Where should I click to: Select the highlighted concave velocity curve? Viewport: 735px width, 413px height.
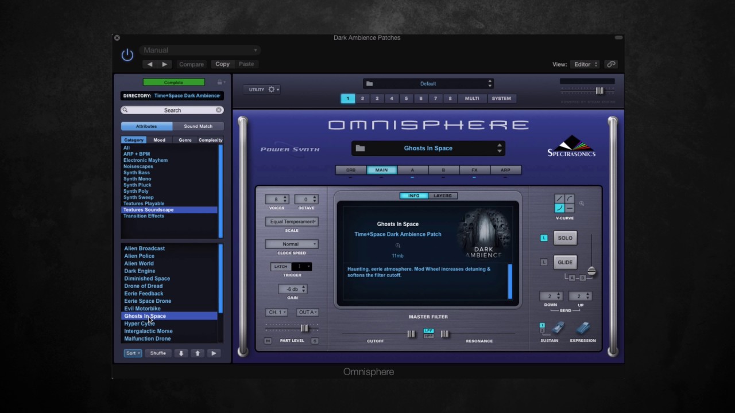[559, 208]
